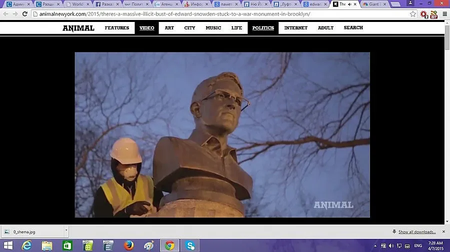Expand the 0_shema.jpg download options arrow
The width and height of the screenshot is (450, 252).
click(66, 232)
